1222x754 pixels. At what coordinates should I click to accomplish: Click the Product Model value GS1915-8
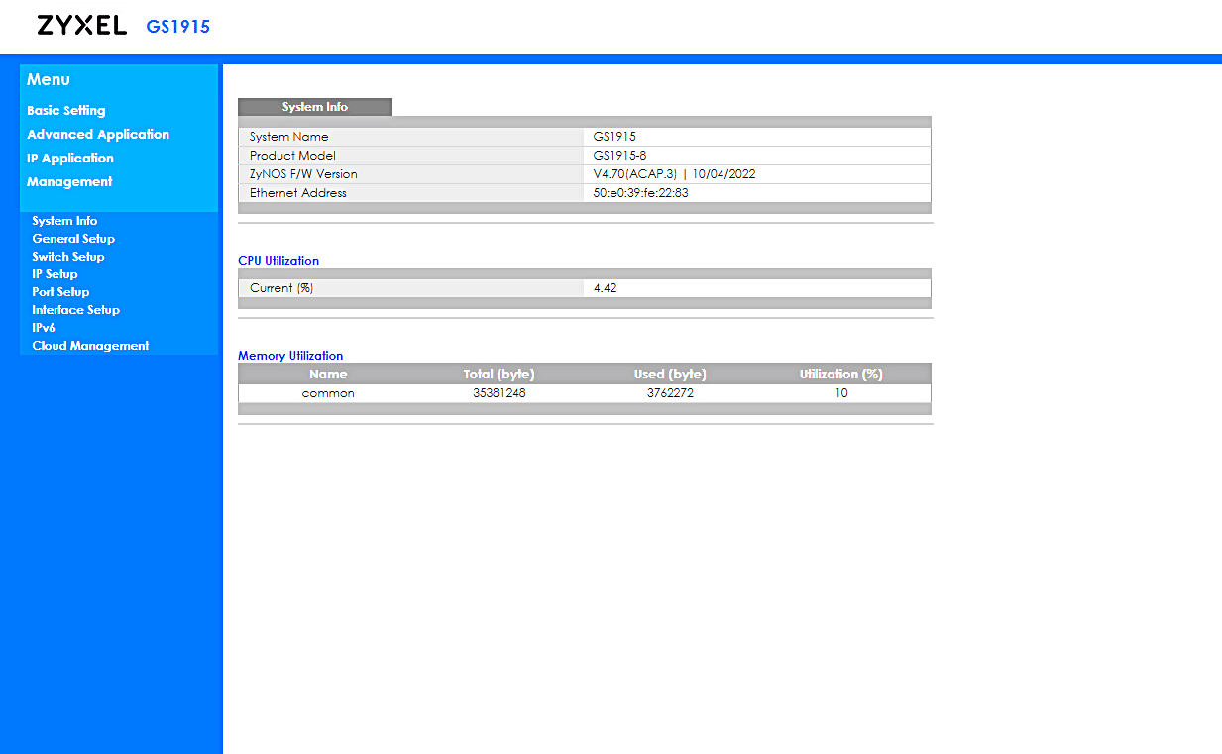pyautogui.click(x=619, y=156)
